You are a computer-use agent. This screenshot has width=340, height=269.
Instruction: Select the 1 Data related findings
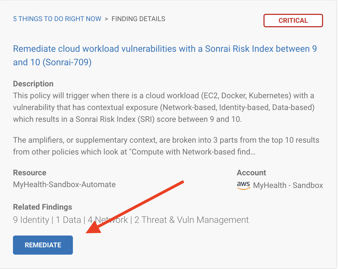pos(68,220)
